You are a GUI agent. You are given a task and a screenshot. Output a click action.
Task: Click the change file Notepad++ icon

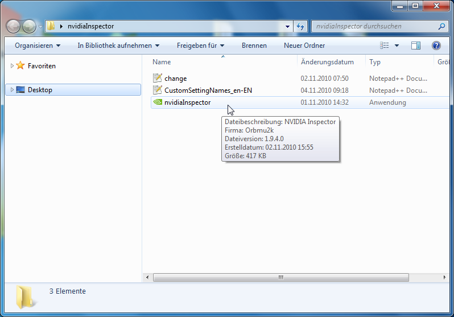pyautogui.click(x=158, y=79)
